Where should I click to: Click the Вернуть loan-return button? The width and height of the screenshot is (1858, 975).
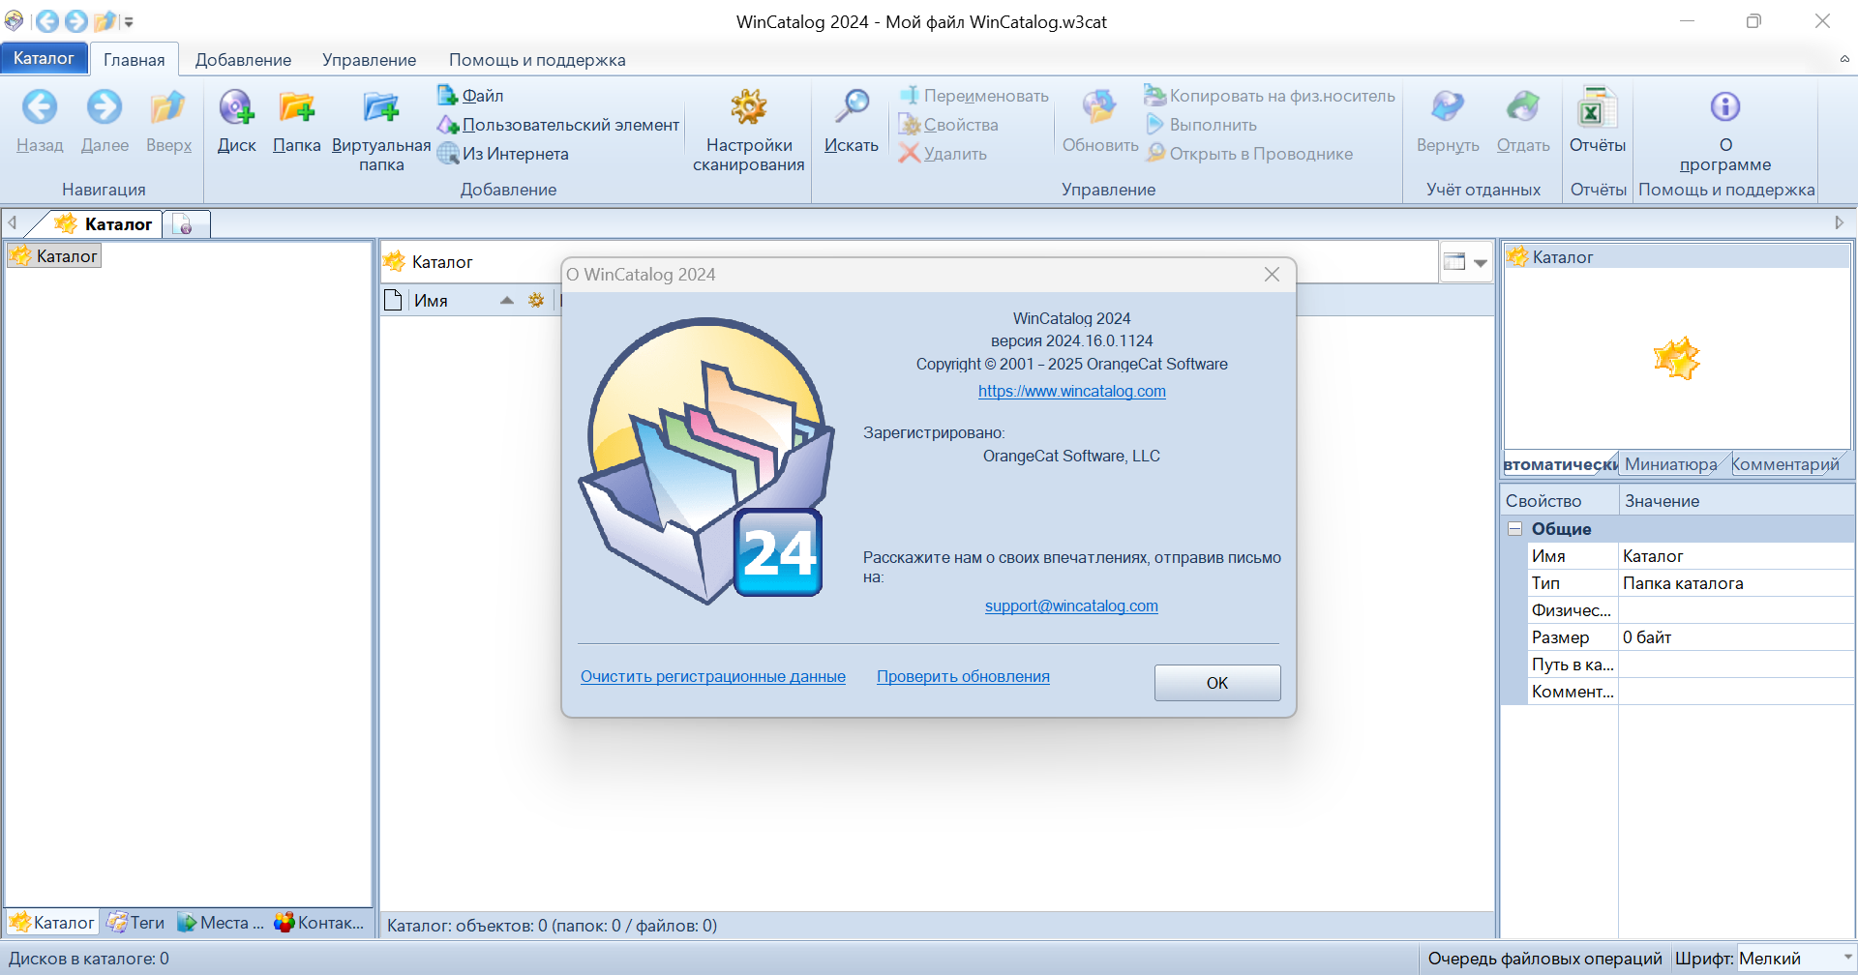(1448, 121)
